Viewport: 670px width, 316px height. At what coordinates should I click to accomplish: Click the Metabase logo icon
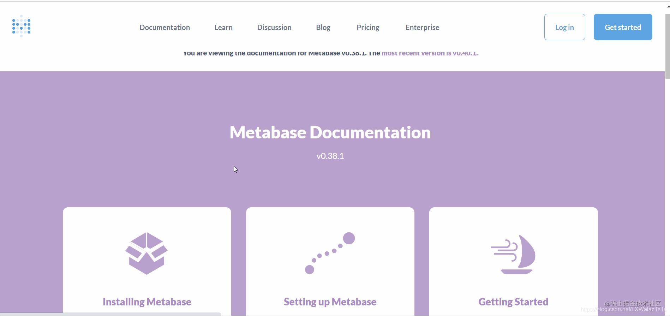pyautogui.click(x=21, y=26)
